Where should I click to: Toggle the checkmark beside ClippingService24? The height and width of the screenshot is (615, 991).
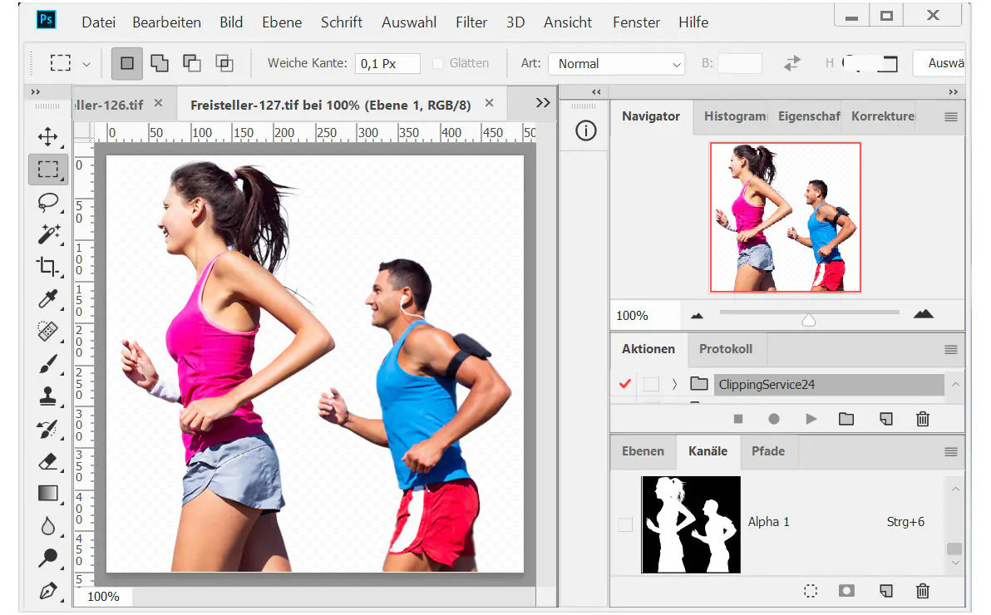click(625, 384)
